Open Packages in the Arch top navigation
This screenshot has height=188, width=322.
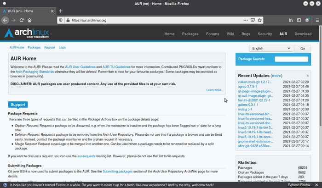tap(190, 34)
